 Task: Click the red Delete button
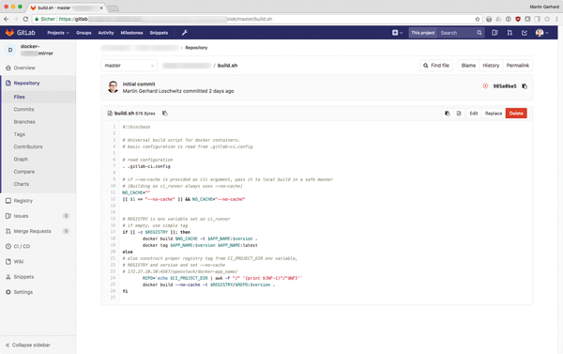coord(516,114)
